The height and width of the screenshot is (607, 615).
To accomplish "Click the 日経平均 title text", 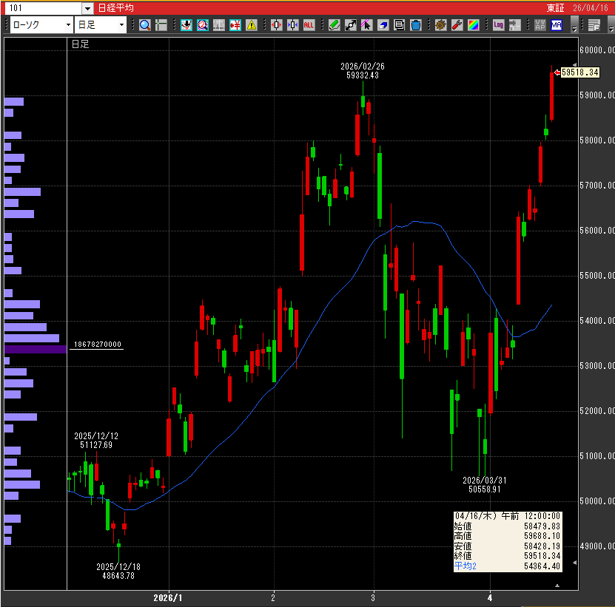I will 115,8.
